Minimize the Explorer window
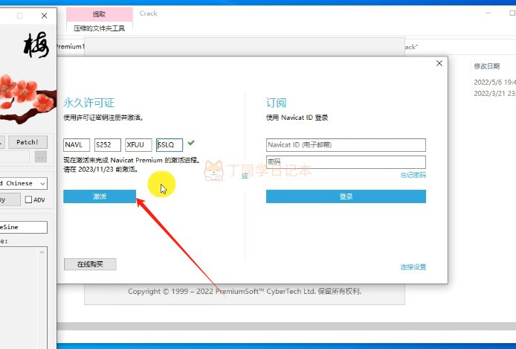This screenshot has height=349, width=516. 488,13
